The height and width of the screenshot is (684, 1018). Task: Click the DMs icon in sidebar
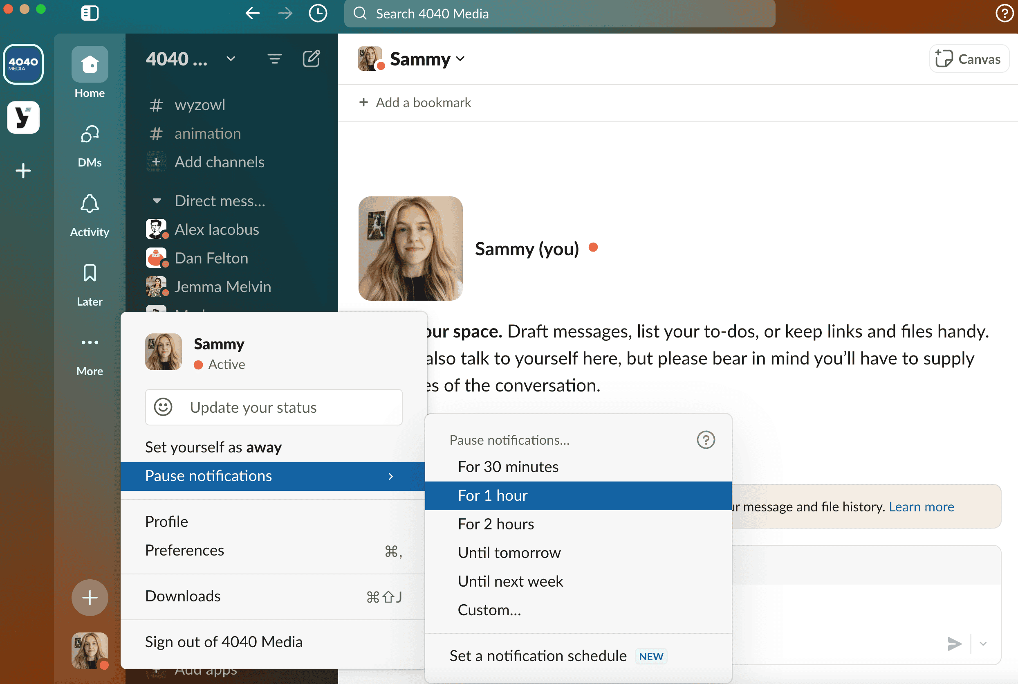90,134
